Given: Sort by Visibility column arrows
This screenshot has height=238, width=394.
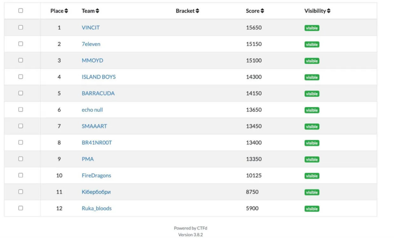Looking at the screenshot, I should coord(329,11).
